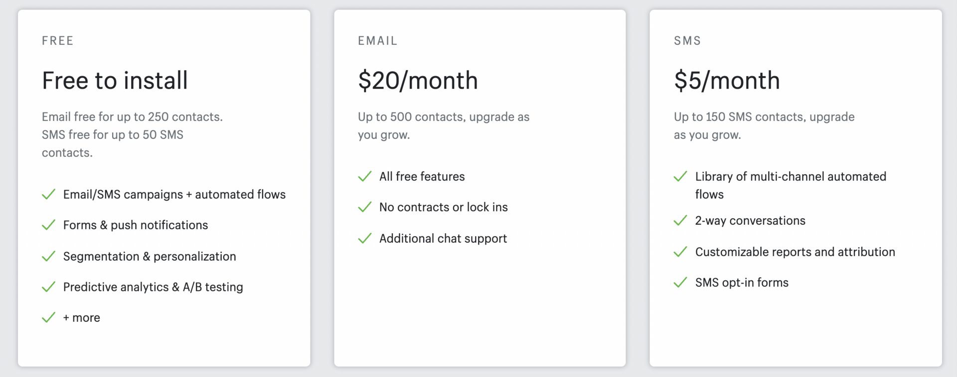Click the + more features text
The image size is (957, 377).
click(81, 318)
